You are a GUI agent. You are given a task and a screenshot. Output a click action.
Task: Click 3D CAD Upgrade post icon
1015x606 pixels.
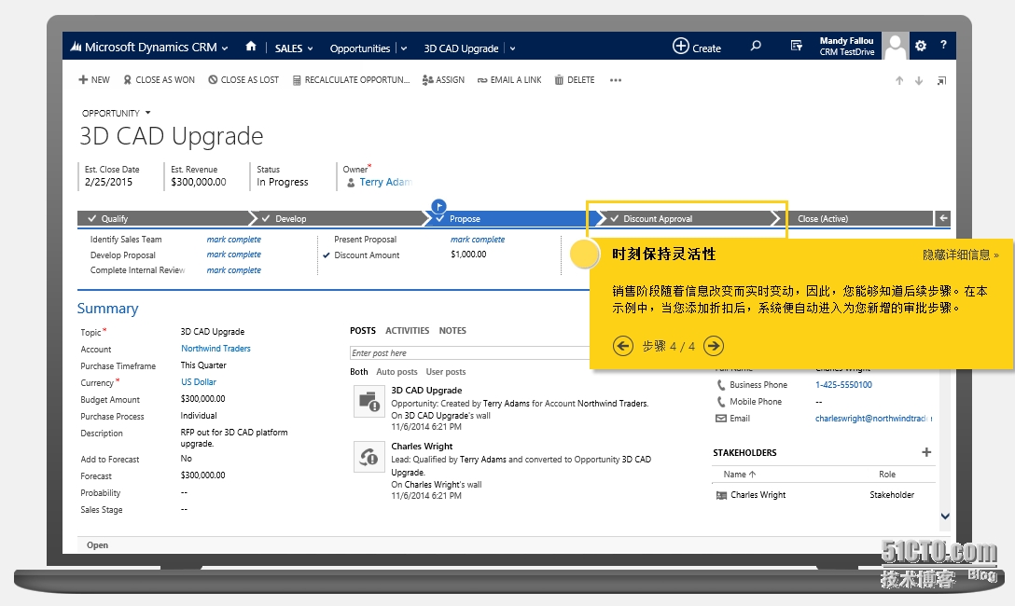tap(369, 401)
